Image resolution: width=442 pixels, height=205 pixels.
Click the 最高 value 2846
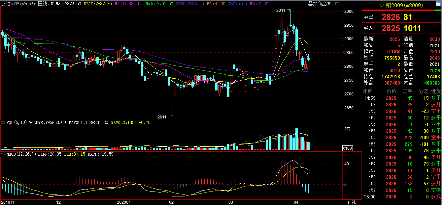point(435,58)
